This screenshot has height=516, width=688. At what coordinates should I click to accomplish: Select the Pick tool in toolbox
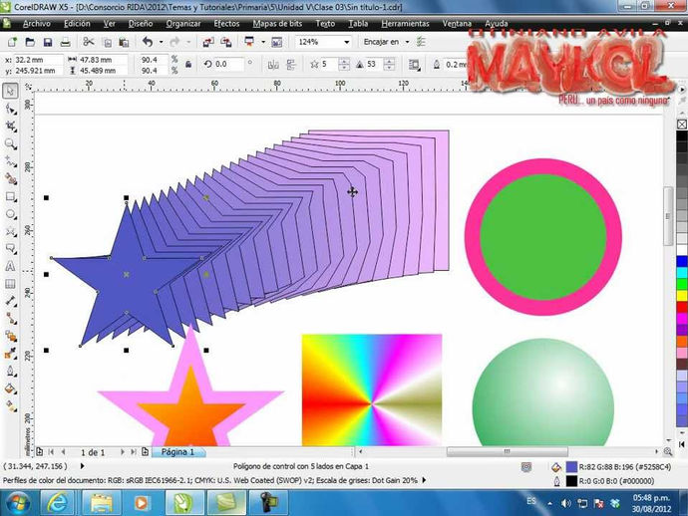tap(11, 91)
